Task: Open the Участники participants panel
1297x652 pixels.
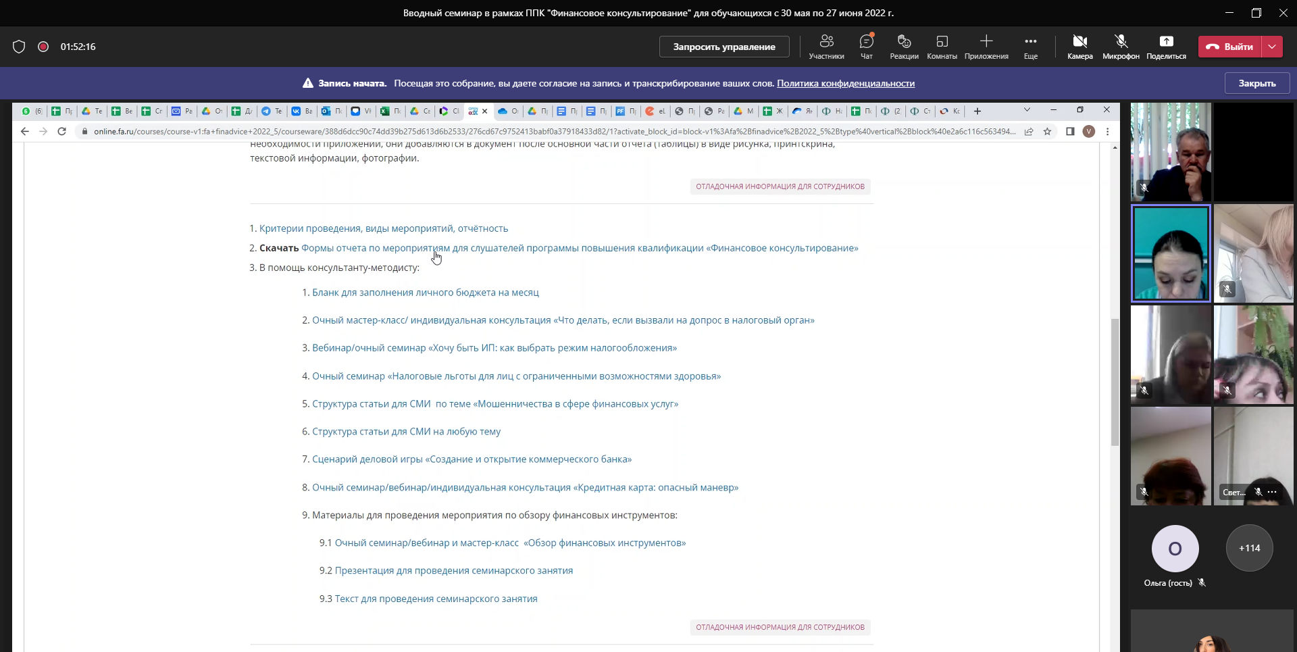Action: tap(826, 47)
